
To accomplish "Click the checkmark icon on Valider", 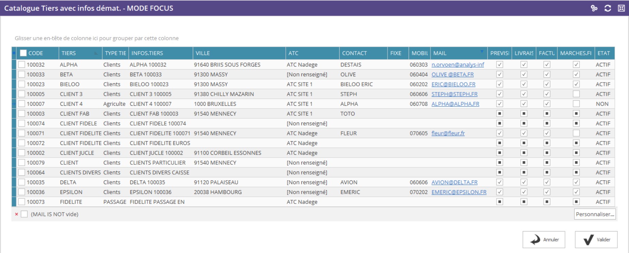I will pos(588,240).
